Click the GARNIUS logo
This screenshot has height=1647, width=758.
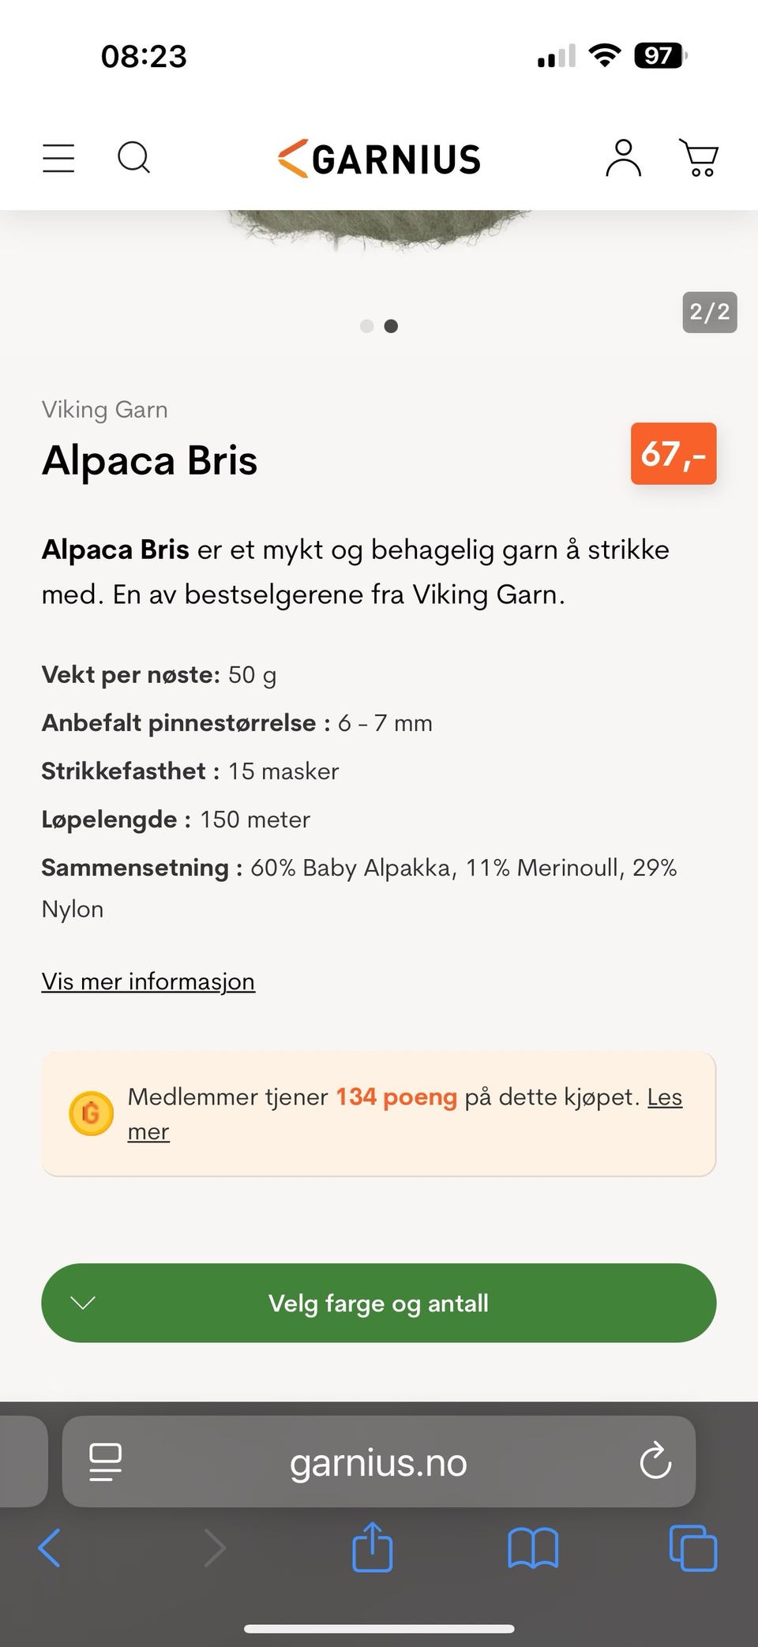pyautogui.click(x=378, y=158)
